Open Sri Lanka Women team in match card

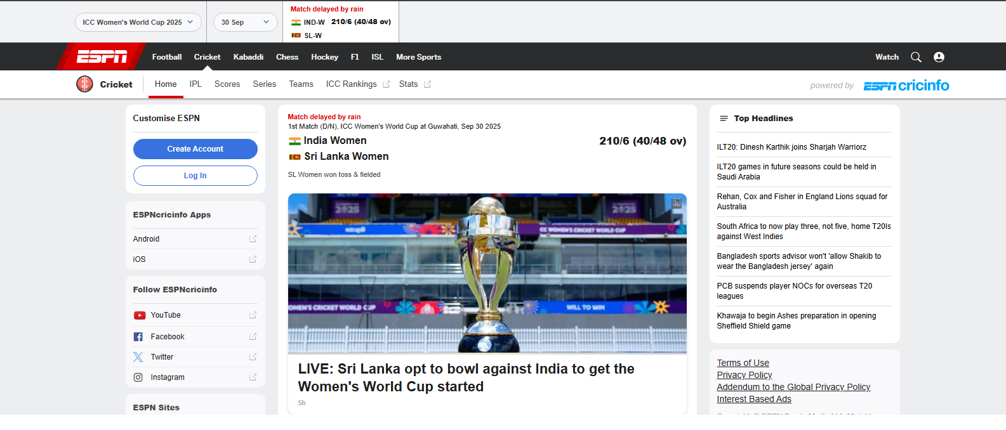(x=347, y=157)
